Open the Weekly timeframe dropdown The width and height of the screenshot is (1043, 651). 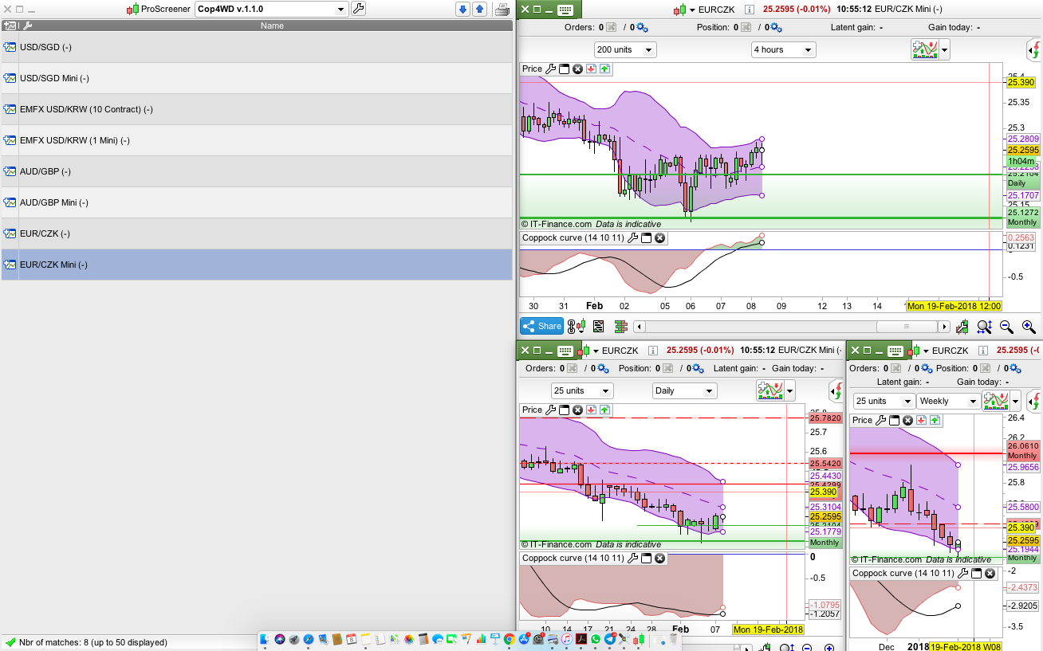tap(948, 401)
